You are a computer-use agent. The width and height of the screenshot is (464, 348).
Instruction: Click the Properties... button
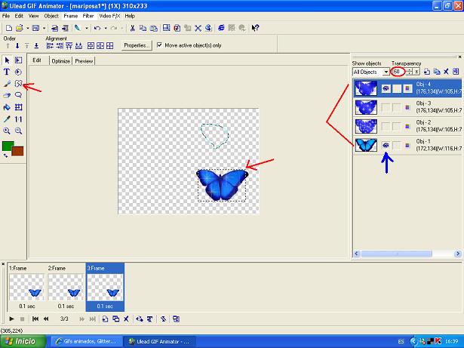pyautogui.click(x=137, y=45)
